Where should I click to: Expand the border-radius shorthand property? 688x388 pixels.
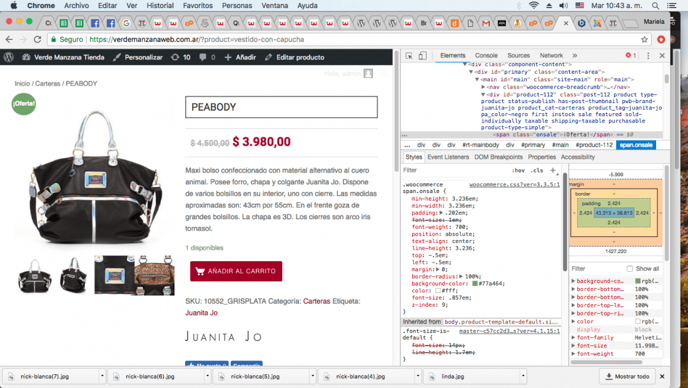pyautogui.click(x=461, y=277)
